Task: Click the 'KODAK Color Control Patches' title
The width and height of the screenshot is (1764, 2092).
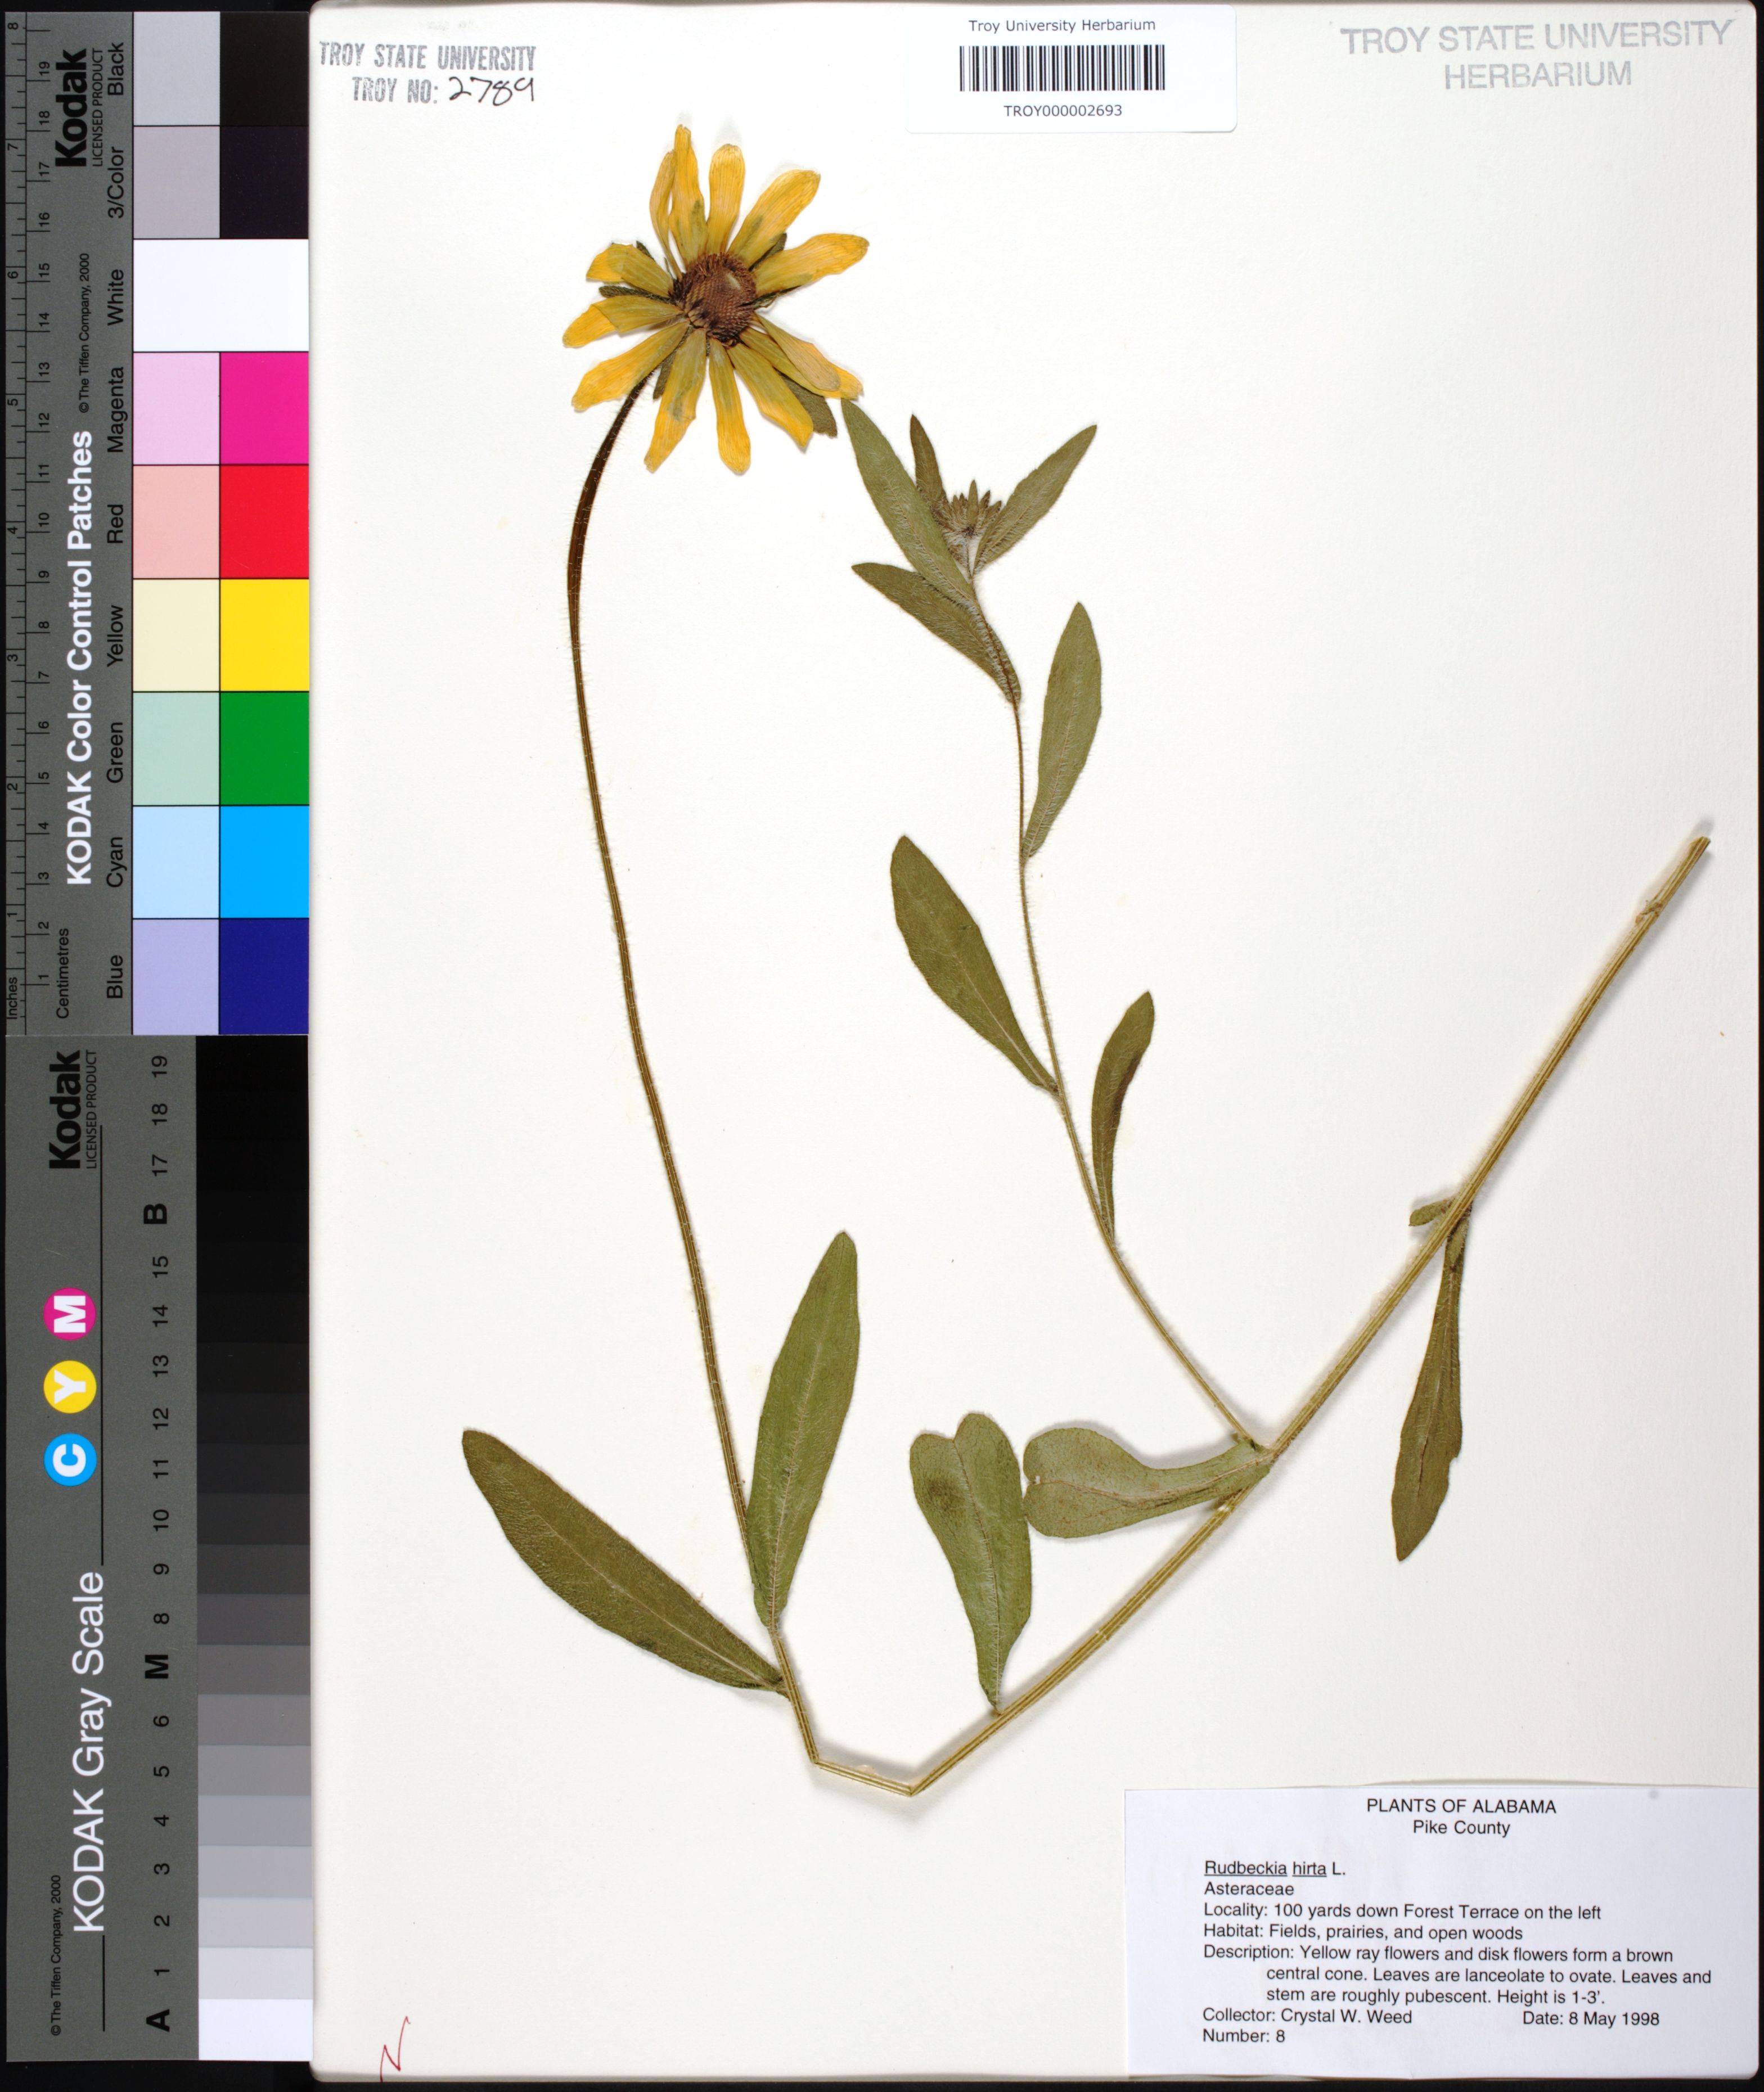Action: pos(80,659)
